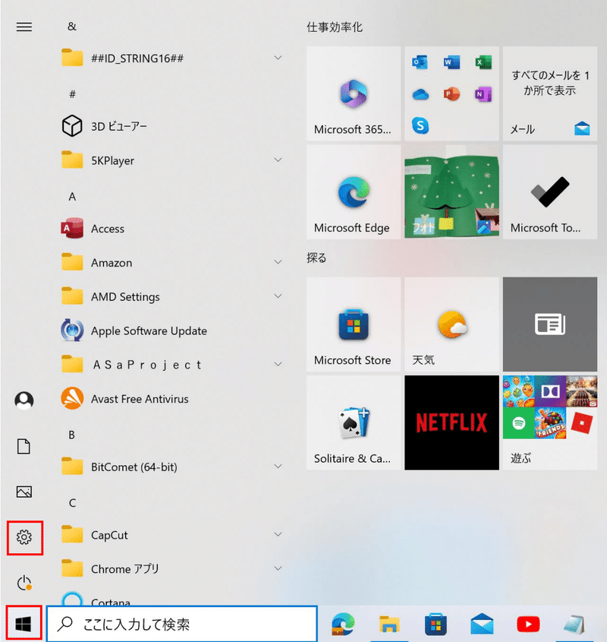607x642 pixels.
Task: Click the A letter header
Action: [72, 197]
